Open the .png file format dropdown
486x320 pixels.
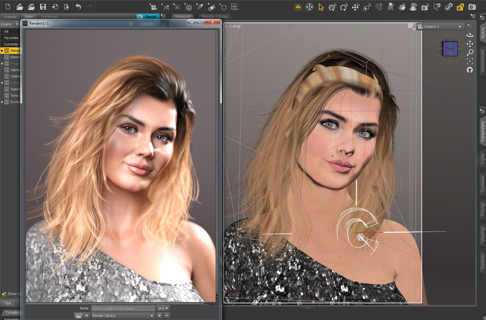coord(163,308)
